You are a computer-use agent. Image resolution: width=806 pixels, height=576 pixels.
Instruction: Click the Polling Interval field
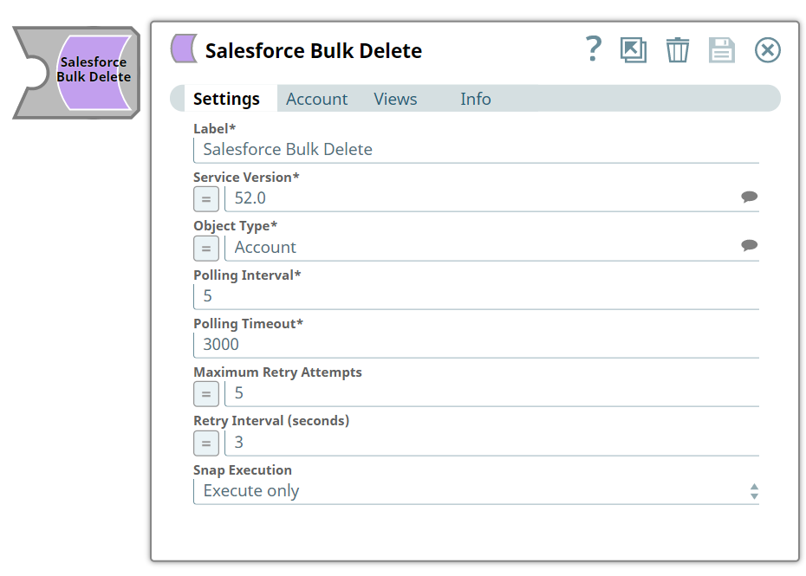pyautogui.click(x=476, y=296)
